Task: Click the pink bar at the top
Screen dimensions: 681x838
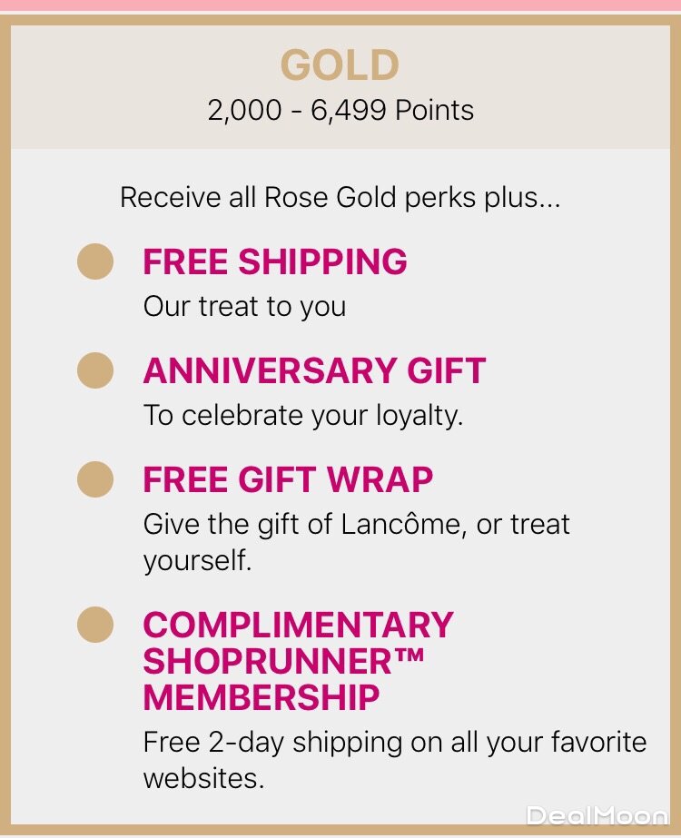Action: coord(340,5)
